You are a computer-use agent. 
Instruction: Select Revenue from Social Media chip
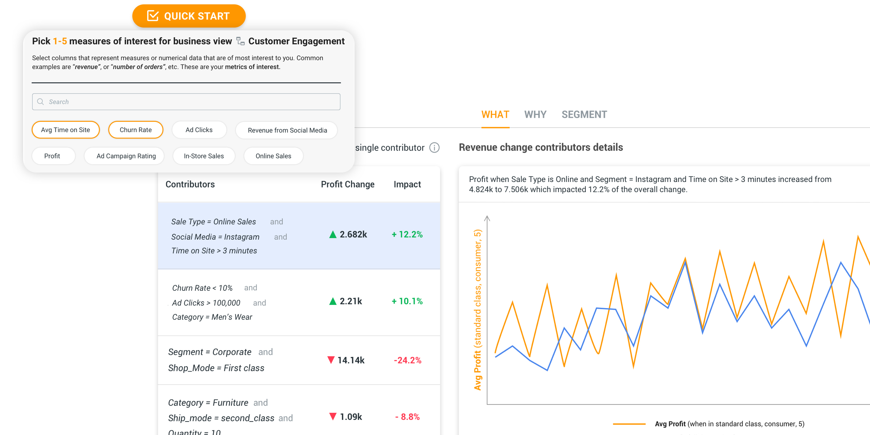pyautogui.click(x=287, y=130)
